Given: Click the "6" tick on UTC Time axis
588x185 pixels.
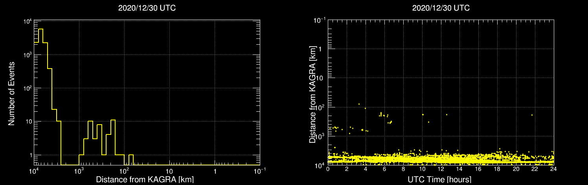Looking at the screenshot, I should pos(384,169).
